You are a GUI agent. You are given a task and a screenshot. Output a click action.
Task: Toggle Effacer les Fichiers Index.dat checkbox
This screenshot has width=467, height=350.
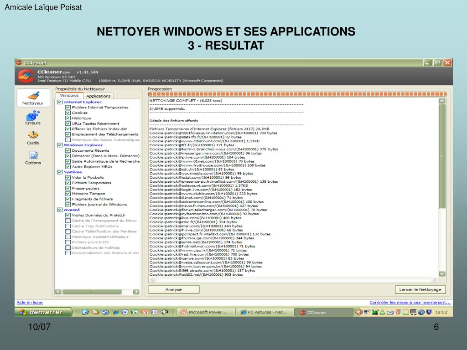point(68,129)
